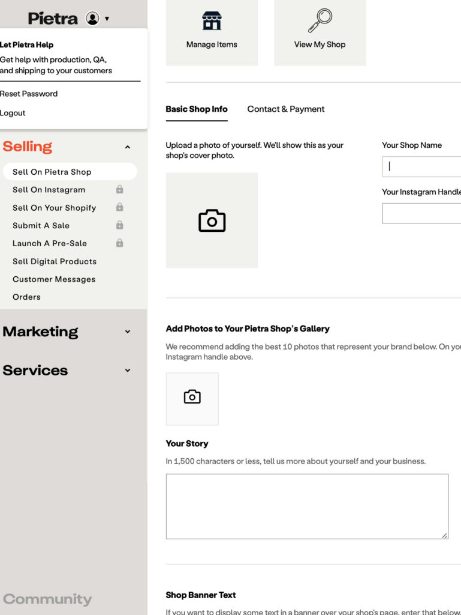461x615 pixels.
Task: Select the Basic Shop Info tab
Action: (x=197, y=109)
